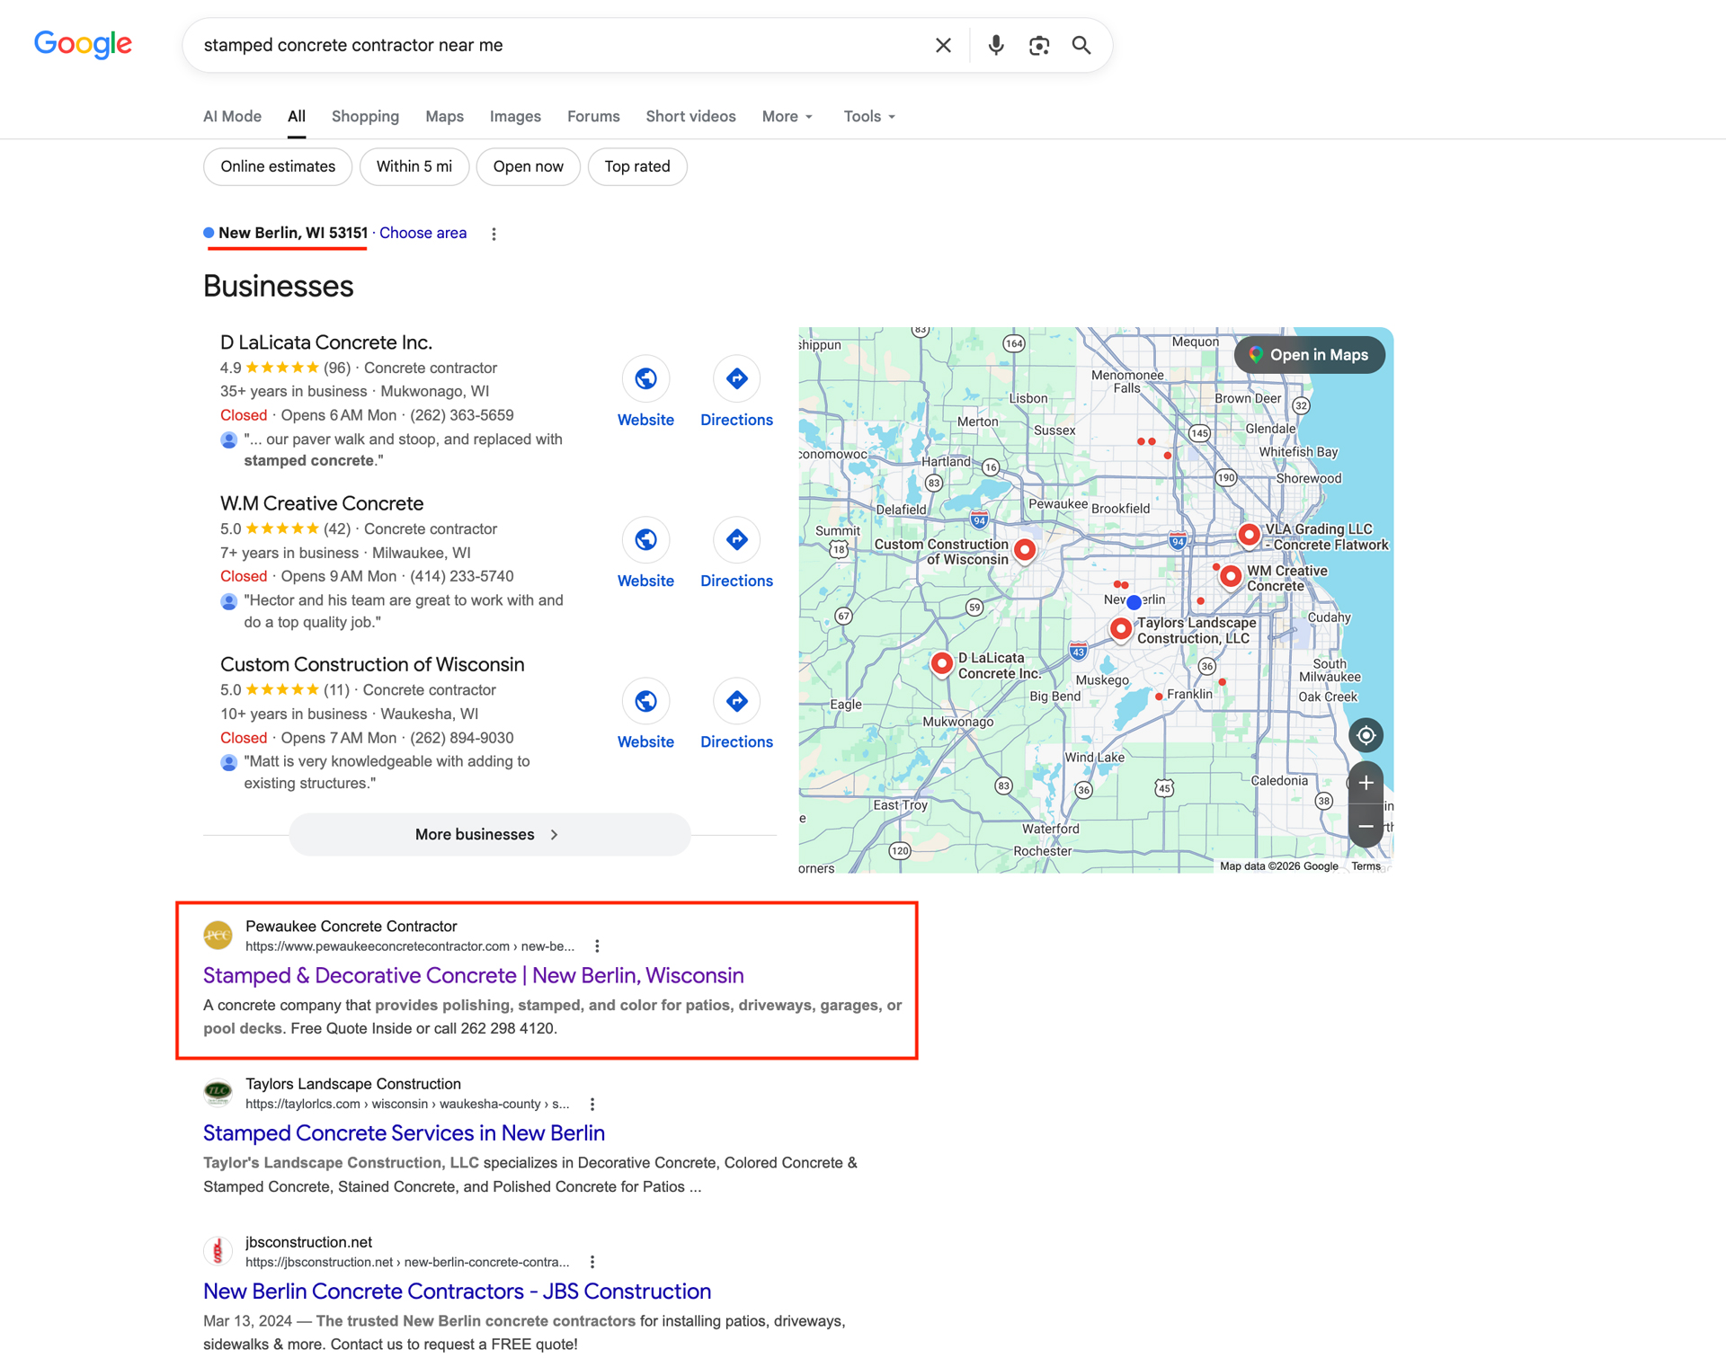This screenshot has height=1358, width=1726.
Task: Click the New Berlin blue location dot on map
Action: [x=1134, y=602]
